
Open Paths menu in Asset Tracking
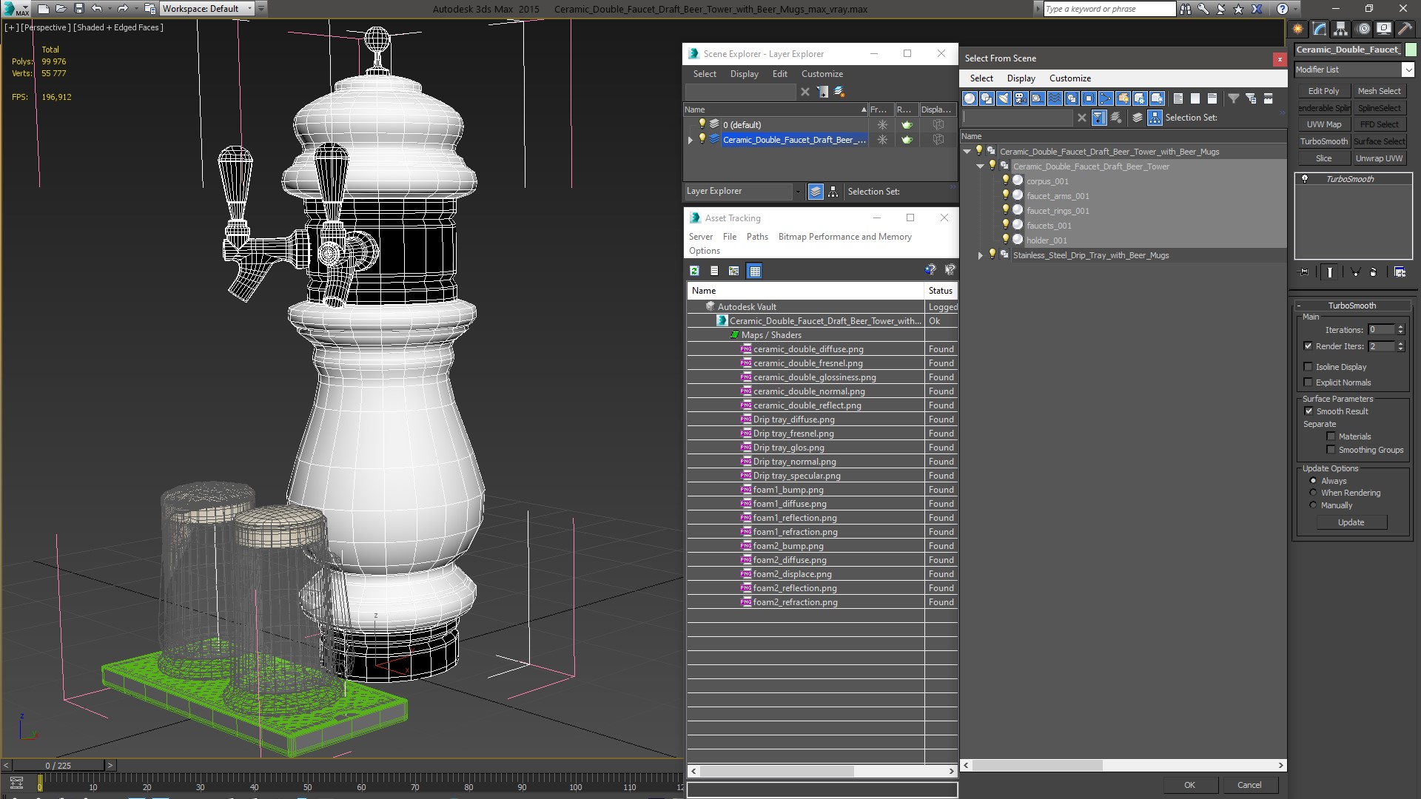point(757,237)
